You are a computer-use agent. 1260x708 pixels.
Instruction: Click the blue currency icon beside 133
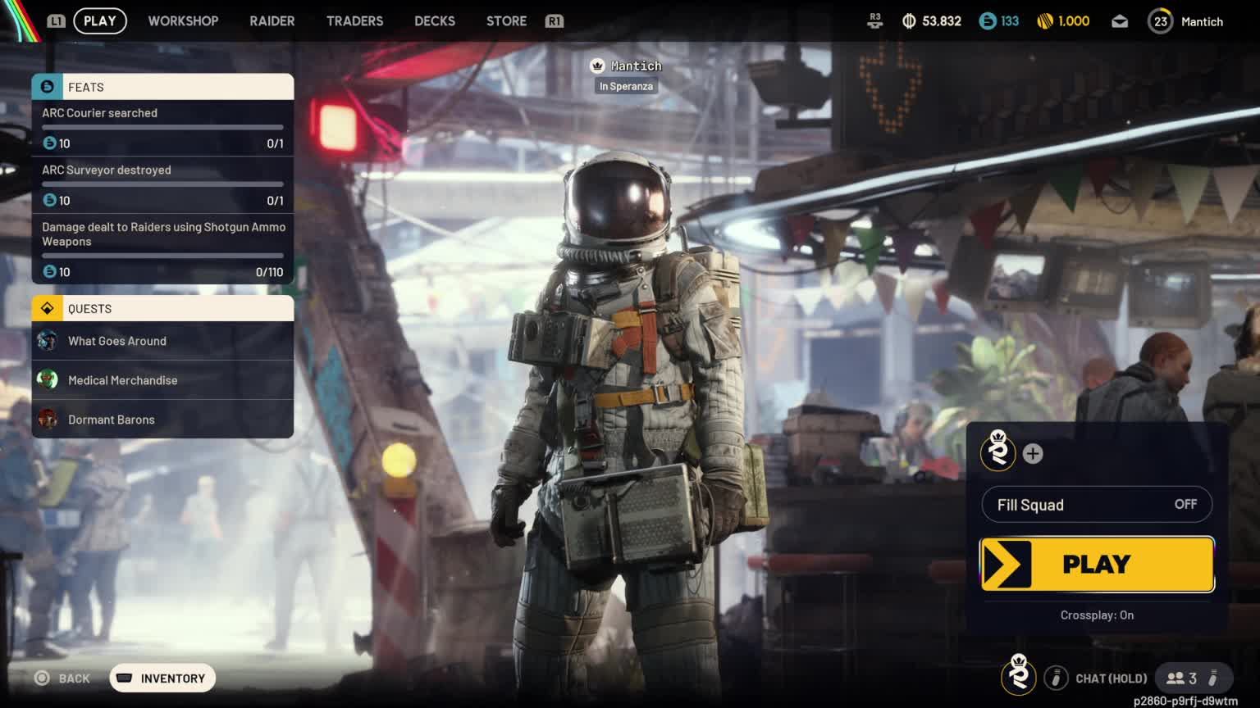click(988, 21)
